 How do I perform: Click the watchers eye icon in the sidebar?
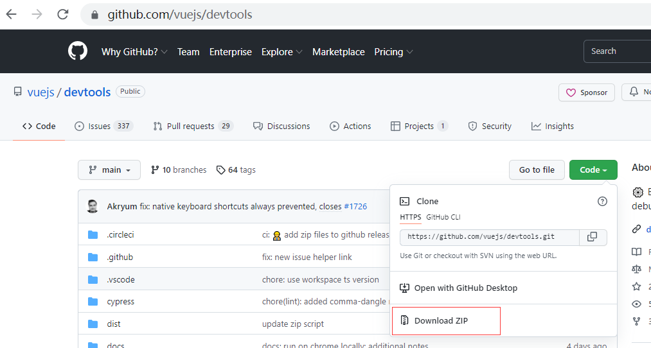[636, 304]
